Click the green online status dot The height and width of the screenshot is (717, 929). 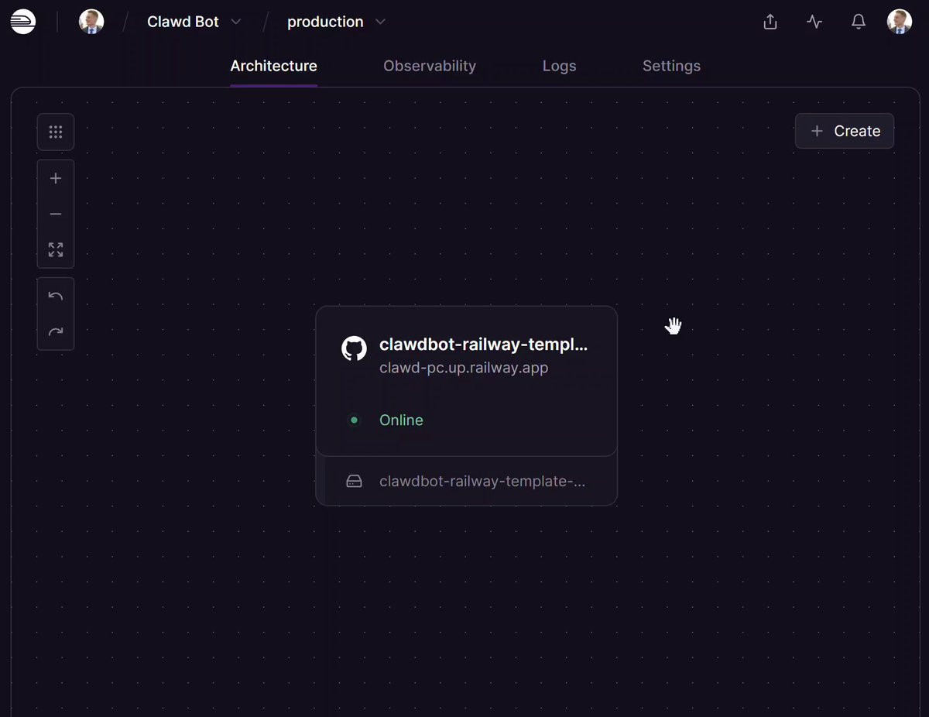point(354,420)
